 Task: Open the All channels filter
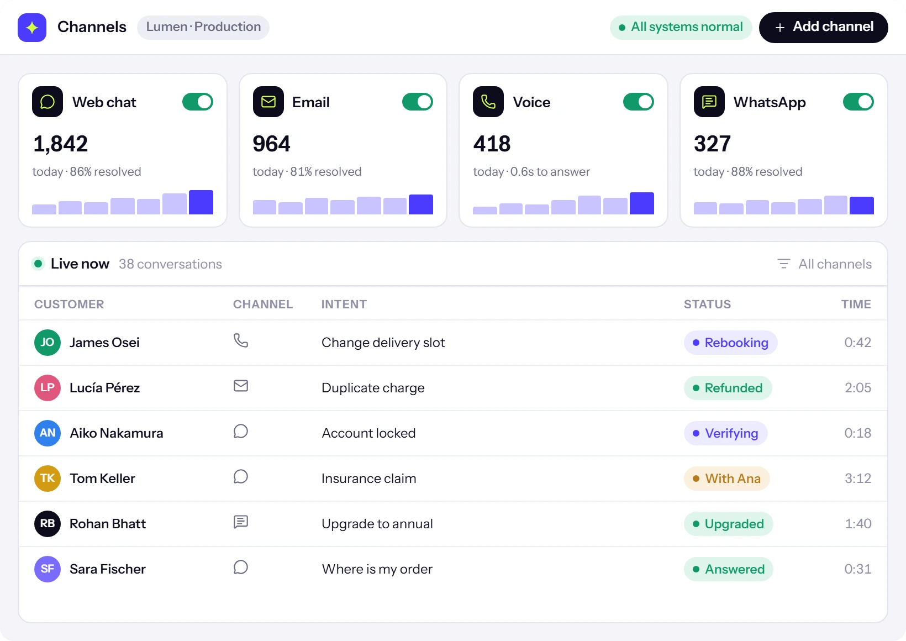[824, 264]
